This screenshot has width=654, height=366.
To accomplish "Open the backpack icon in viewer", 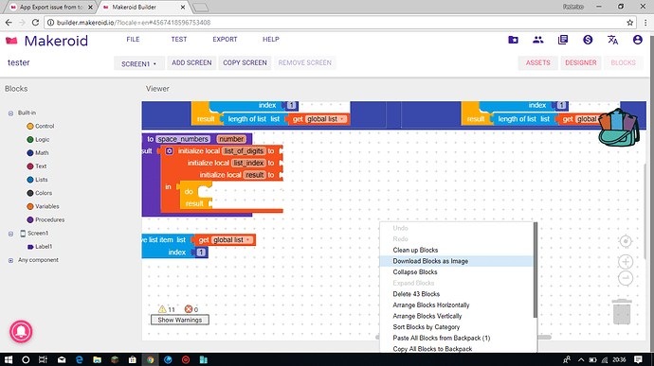I will pyautogui.click(x=619, y=128).
